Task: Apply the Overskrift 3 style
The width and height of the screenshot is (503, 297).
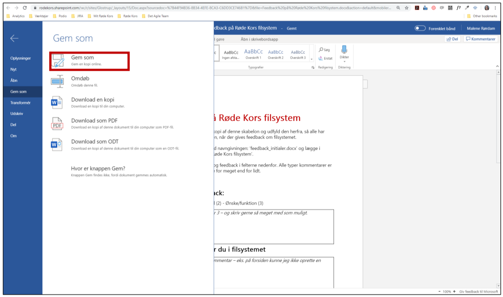Action: (x=298, y=55)
